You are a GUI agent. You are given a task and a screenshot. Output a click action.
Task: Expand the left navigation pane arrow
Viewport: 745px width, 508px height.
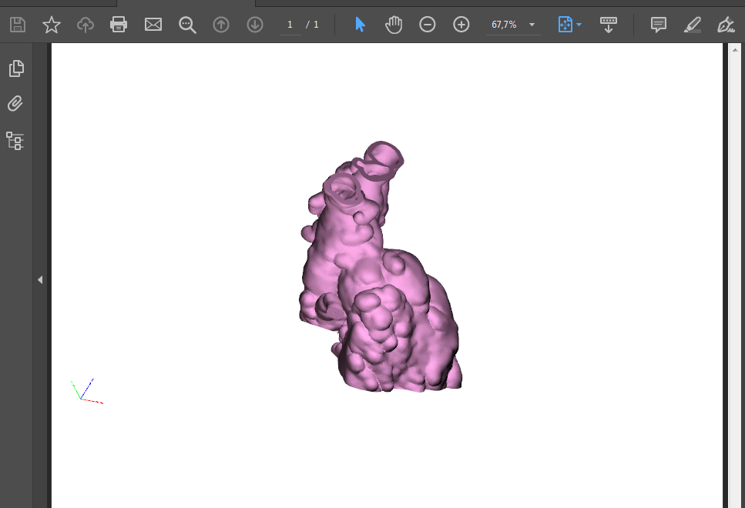pos(40,280)
